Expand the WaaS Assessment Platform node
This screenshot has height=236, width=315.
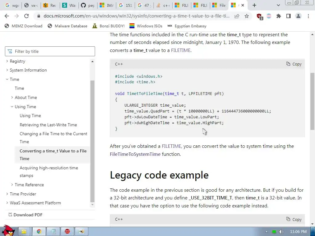pos(7,203)
